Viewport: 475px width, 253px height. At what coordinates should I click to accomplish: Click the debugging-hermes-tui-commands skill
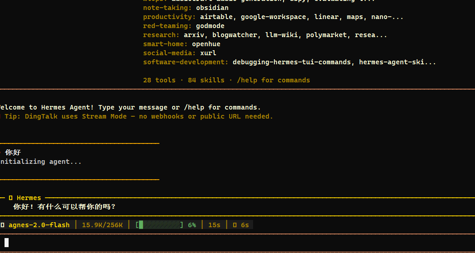tap(292, 62)
